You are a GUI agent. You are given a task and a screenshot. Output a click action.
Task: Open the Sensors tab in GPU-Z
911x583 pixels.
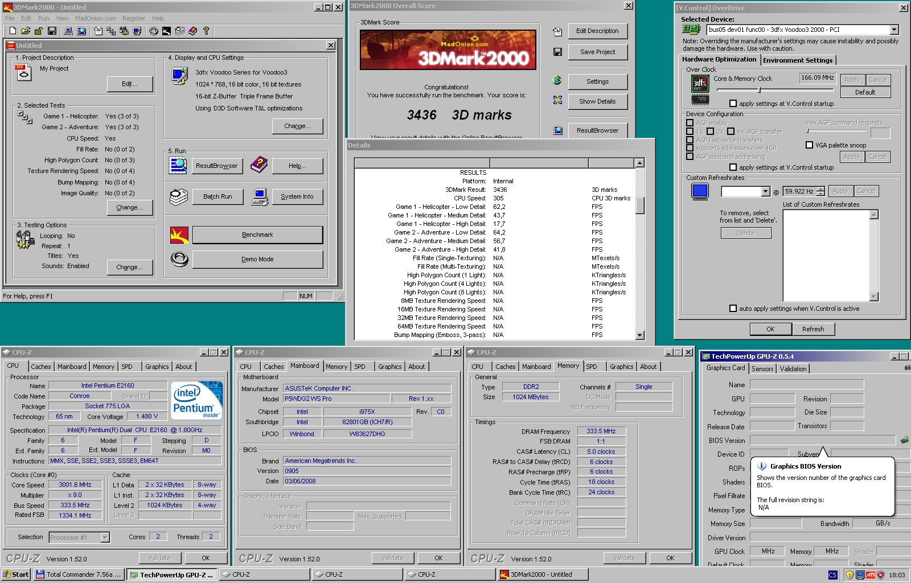click(762, 369)
